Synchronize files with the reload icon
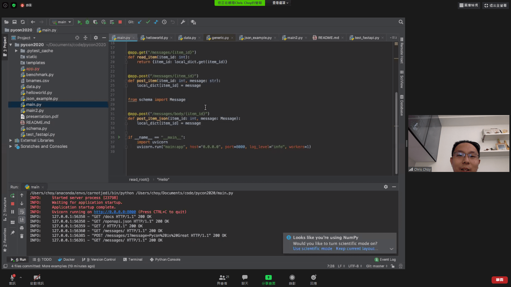The height and width of the screenshot is (287, 511). (x=23, y=22)
